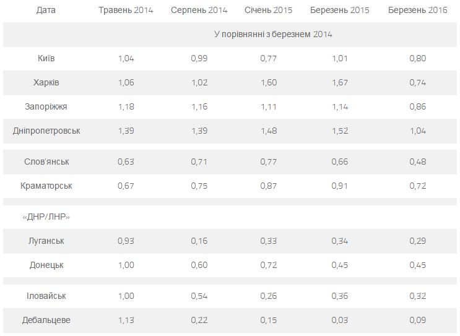Click the "Іловайськ" row label
This screenshot has width=460, height=336.
tap(46, 296)
